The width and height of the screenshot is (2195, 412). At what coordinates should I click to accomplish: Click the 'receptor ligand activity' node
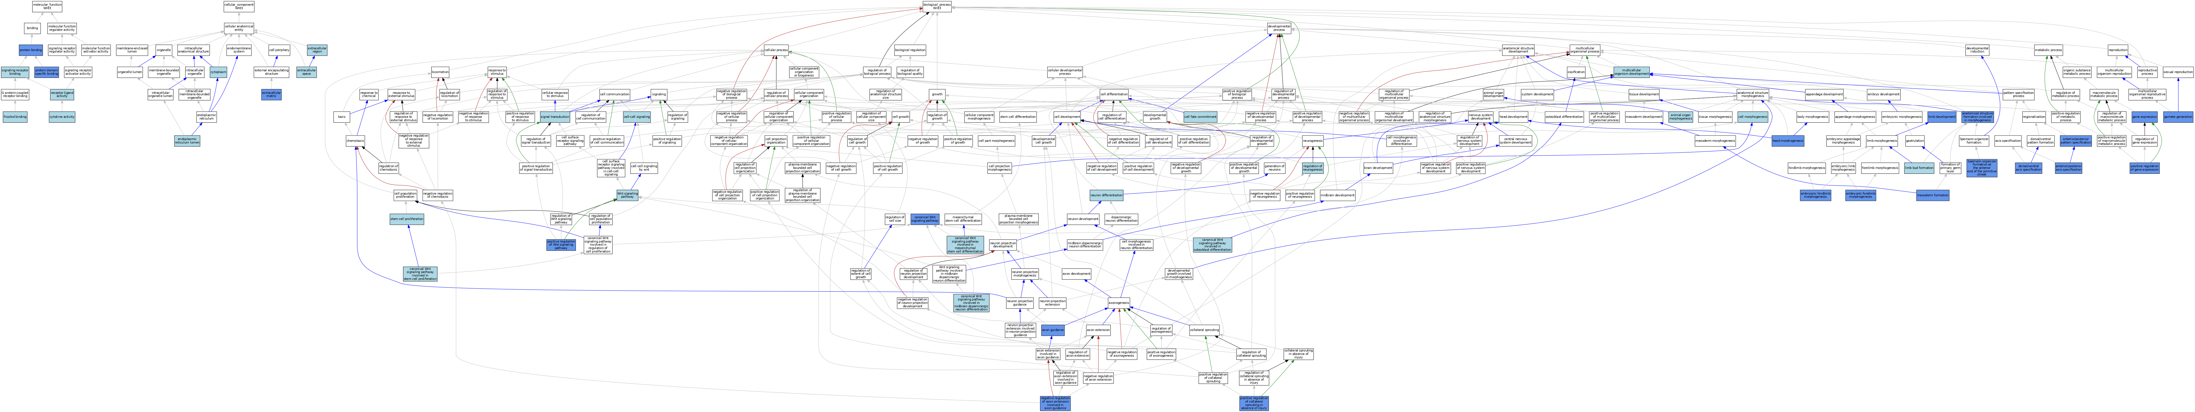coord(62,94)
